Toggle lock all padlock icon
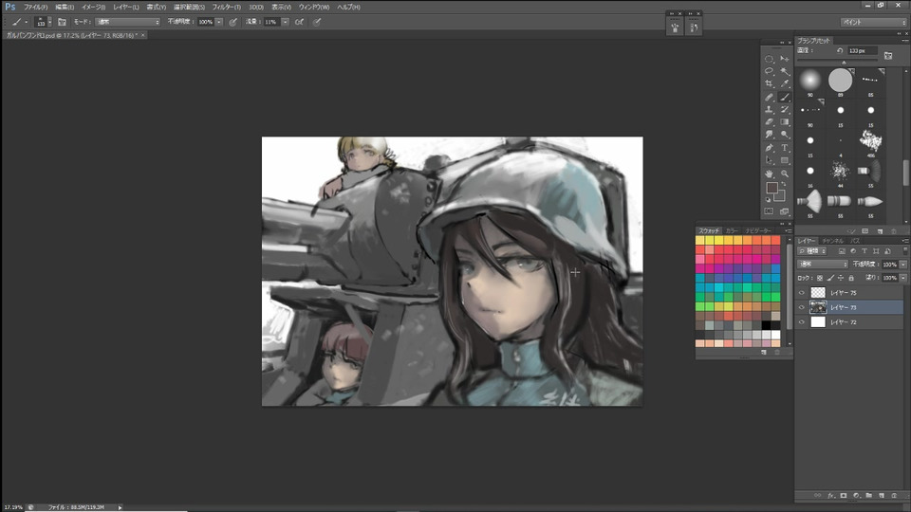Screen dimensions: 911x512 pyautogui.click(x=851, y=278)
